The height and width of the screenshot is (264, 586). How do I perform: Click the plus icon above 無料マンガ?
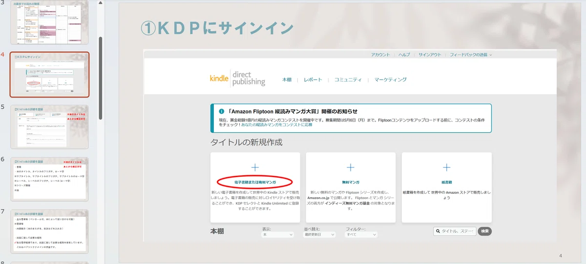click(351, 167)
